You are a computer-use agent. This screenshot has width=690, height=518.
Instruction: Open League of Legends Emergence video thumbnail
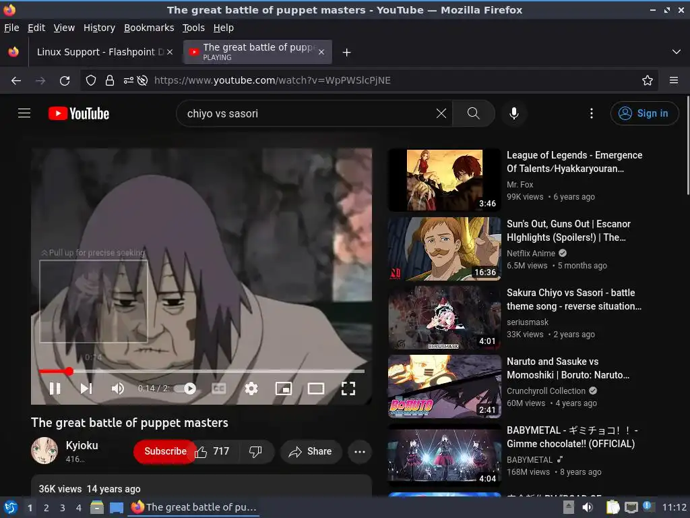445,180
